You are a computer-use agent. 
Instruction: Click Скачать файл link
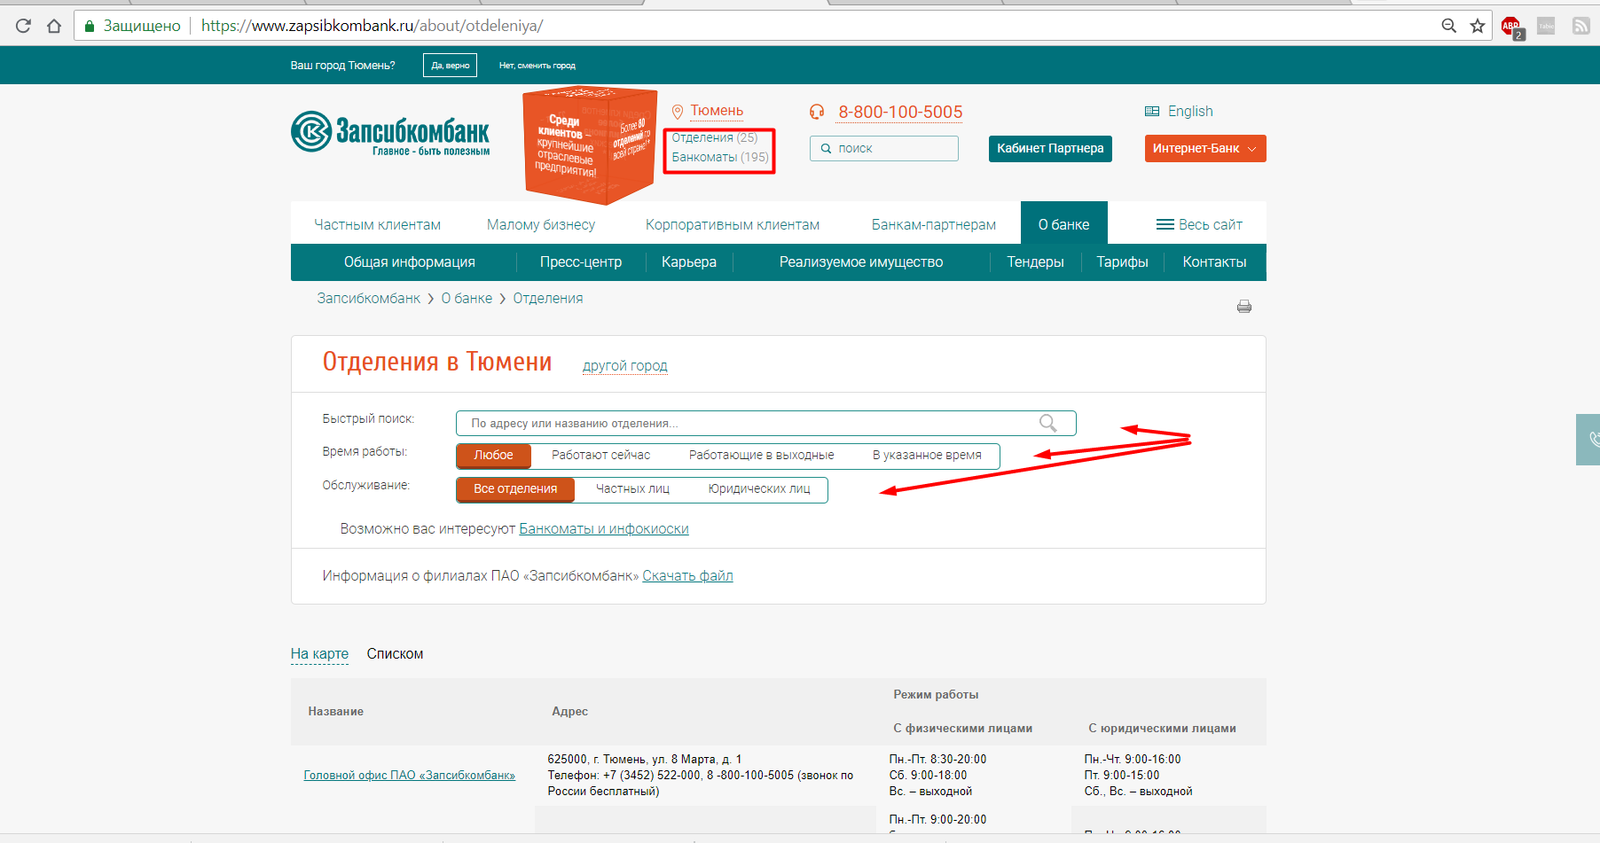687,575
